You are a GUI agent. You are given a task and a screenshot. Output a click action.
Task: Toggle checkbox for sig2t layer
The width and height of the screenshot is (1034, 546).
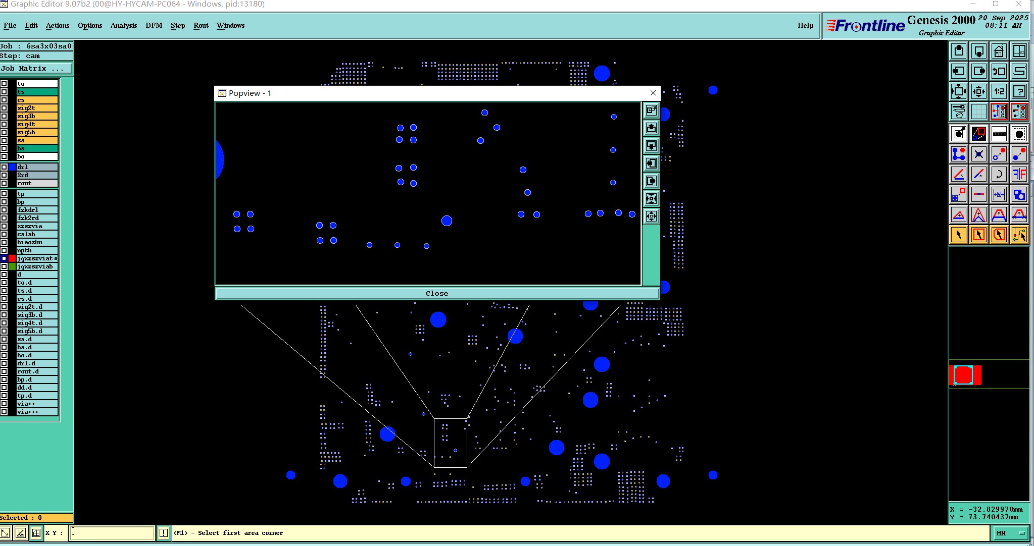click(x=4, y=108)
